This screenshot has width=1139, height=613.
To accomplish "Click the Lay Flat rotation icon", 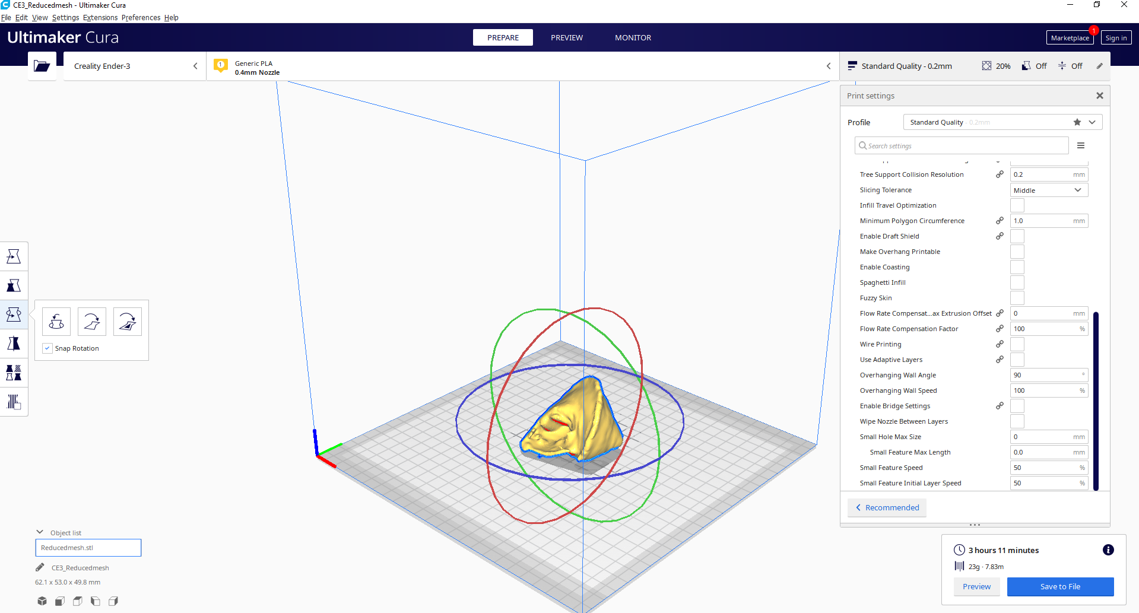I will [92, 322].
